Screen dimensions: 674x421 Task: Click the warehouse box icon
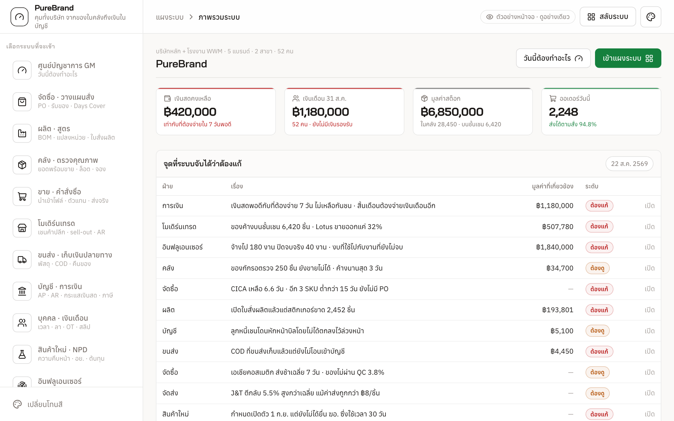coord(22,165)
